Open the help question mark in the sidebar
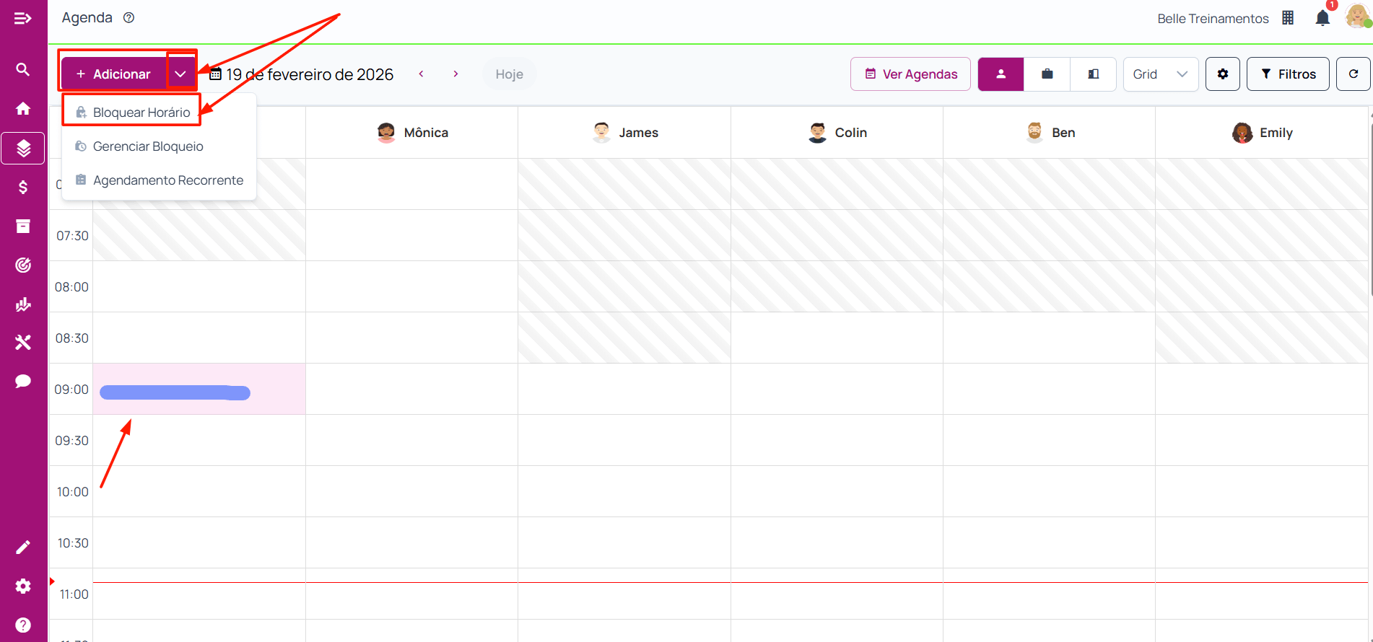The height and width of the screenshot is (642, 1373). tap(23, 625)
